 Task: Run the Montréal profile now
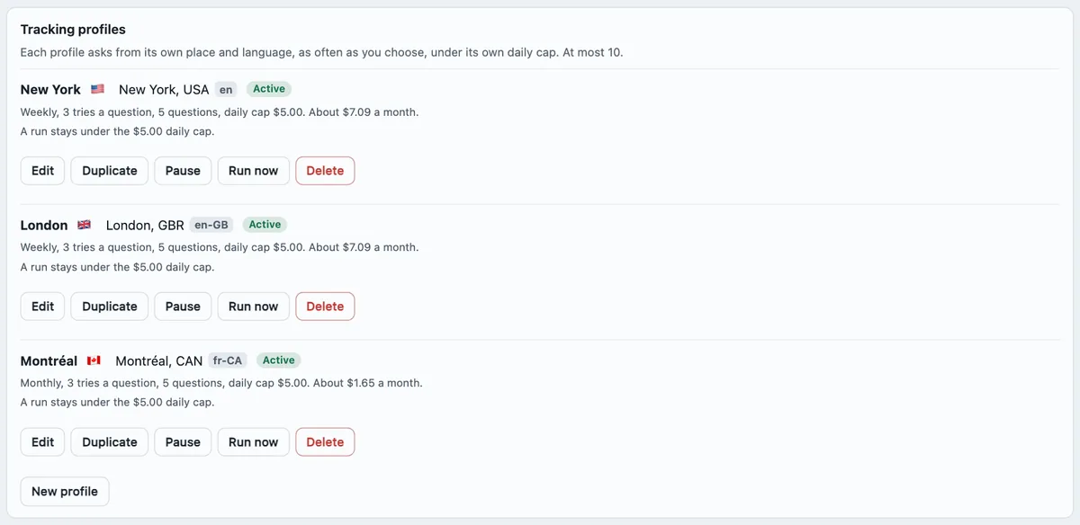click(254, 442)
